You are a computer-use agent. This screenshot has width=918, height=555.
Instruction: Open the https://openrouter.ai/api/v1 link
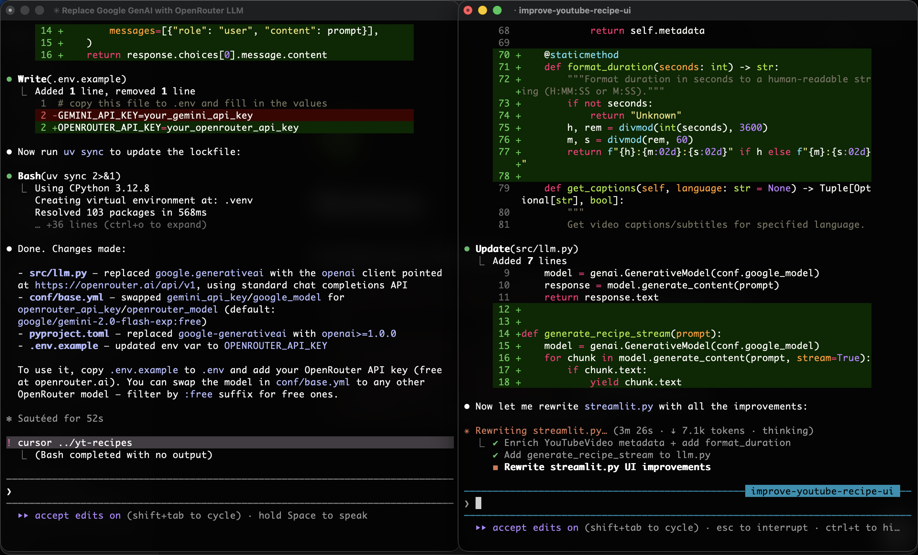click(x=115, y=285)
